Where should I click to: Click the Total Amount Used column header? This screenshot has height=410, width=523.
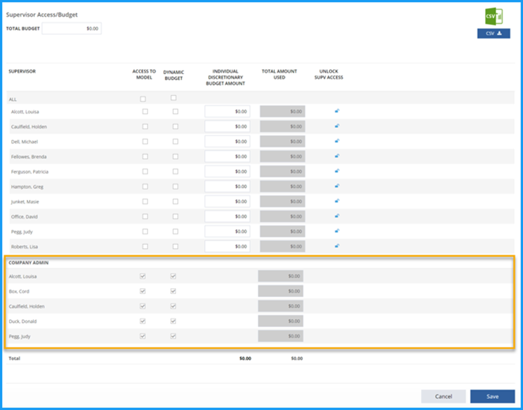tap(279, 75)
